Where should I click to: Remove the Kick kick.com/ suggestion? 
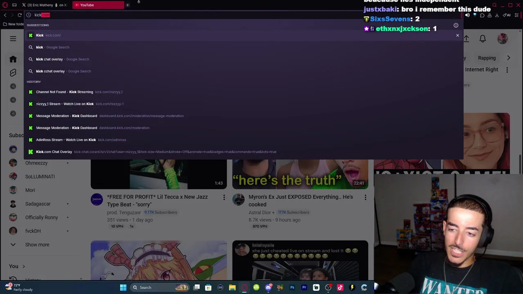pos(458,36)
